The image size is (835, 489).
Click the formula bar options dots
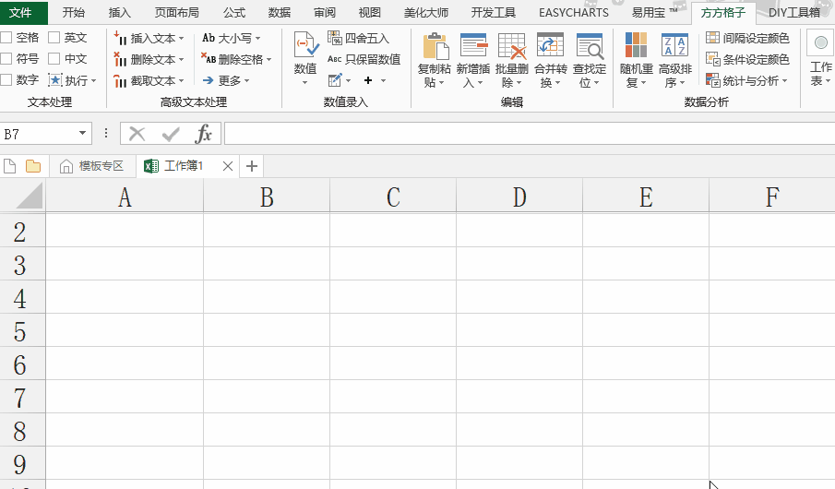106,133
